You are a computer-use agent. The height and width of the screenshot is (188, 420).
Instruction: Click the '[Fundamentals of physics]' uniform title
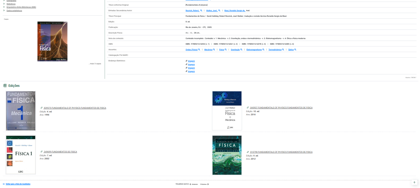[x=197, y=5]
